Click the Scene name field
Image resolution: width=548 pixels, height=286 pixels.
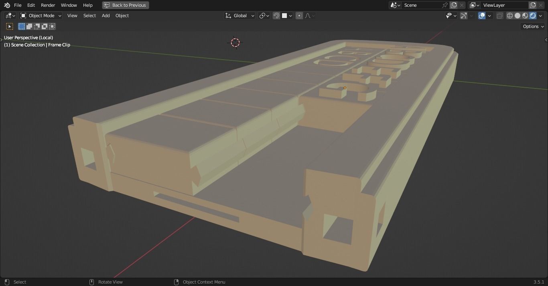421,5
